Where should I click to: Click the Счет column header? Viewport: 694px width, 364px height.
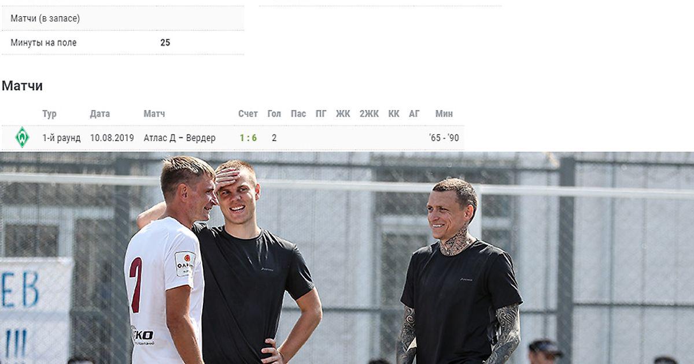(x=248, y=114)
